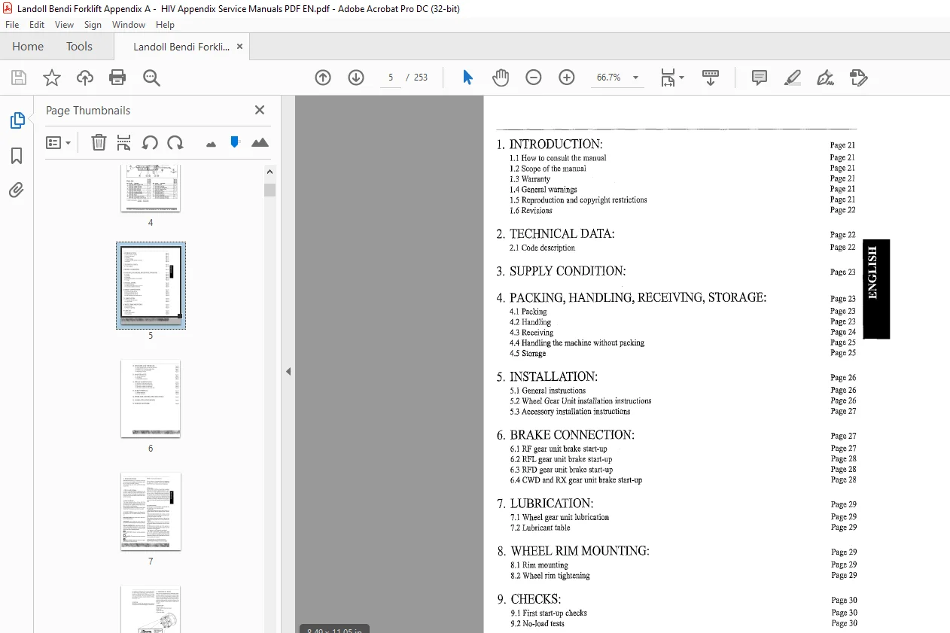Close the Page Thumbnails panel
This screenshot has width=950, height=633.
pyautogui.click(x=260, y=110)
